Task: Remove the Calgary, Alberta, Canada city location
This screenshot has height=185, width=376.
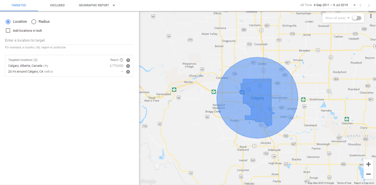Action: pyautogui.click(x=128, y=66)
